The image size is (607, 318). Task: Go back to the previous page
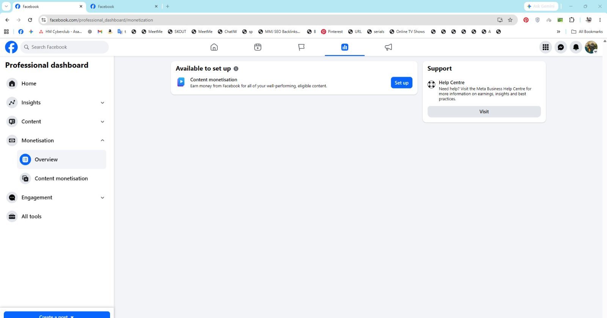coord(7,20)
